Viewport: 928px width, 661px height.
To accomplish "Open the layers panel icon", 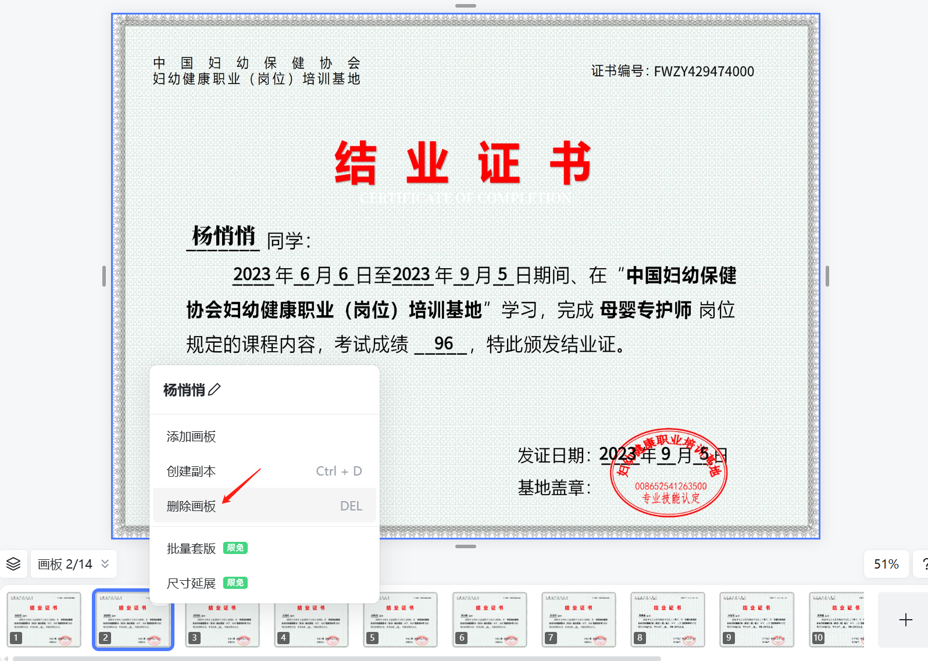I will pyautogui.click(x=13, y=564).
